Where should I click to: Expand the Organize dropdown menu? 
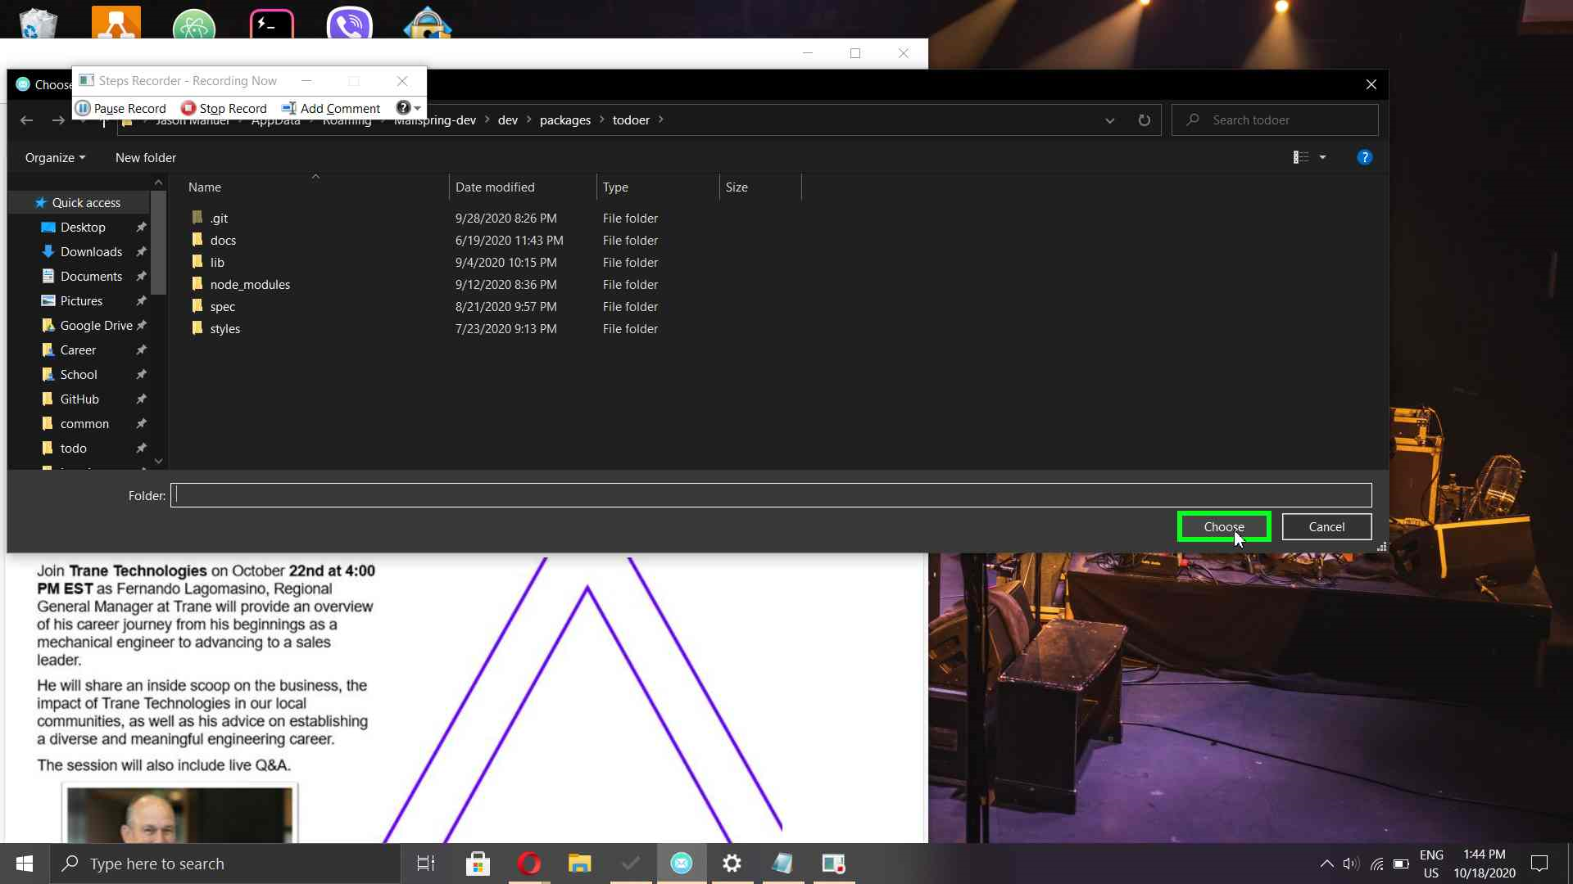pos(55,158)
